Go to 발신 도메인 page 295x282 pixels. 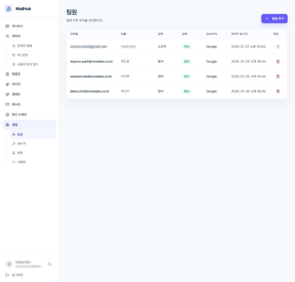point(29,114)
